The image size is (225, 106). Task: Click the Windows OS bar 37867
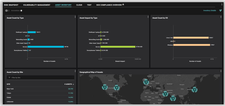click(192, 45)
